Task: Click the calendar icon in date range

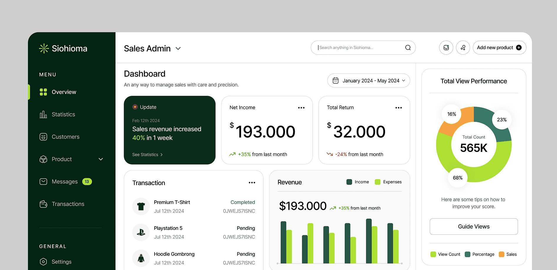Action: (x=335, y=81)
